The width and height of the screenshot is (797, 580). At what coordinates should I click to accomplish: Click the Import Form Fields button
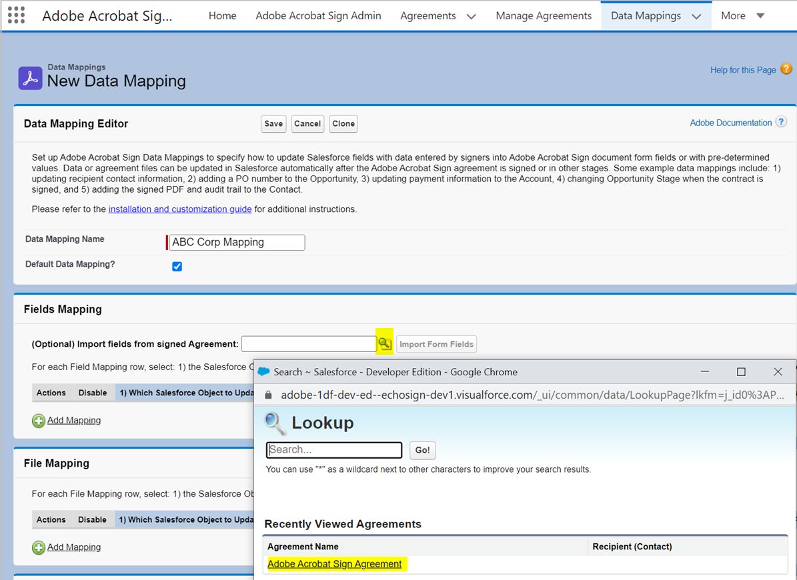click(436, 345)
